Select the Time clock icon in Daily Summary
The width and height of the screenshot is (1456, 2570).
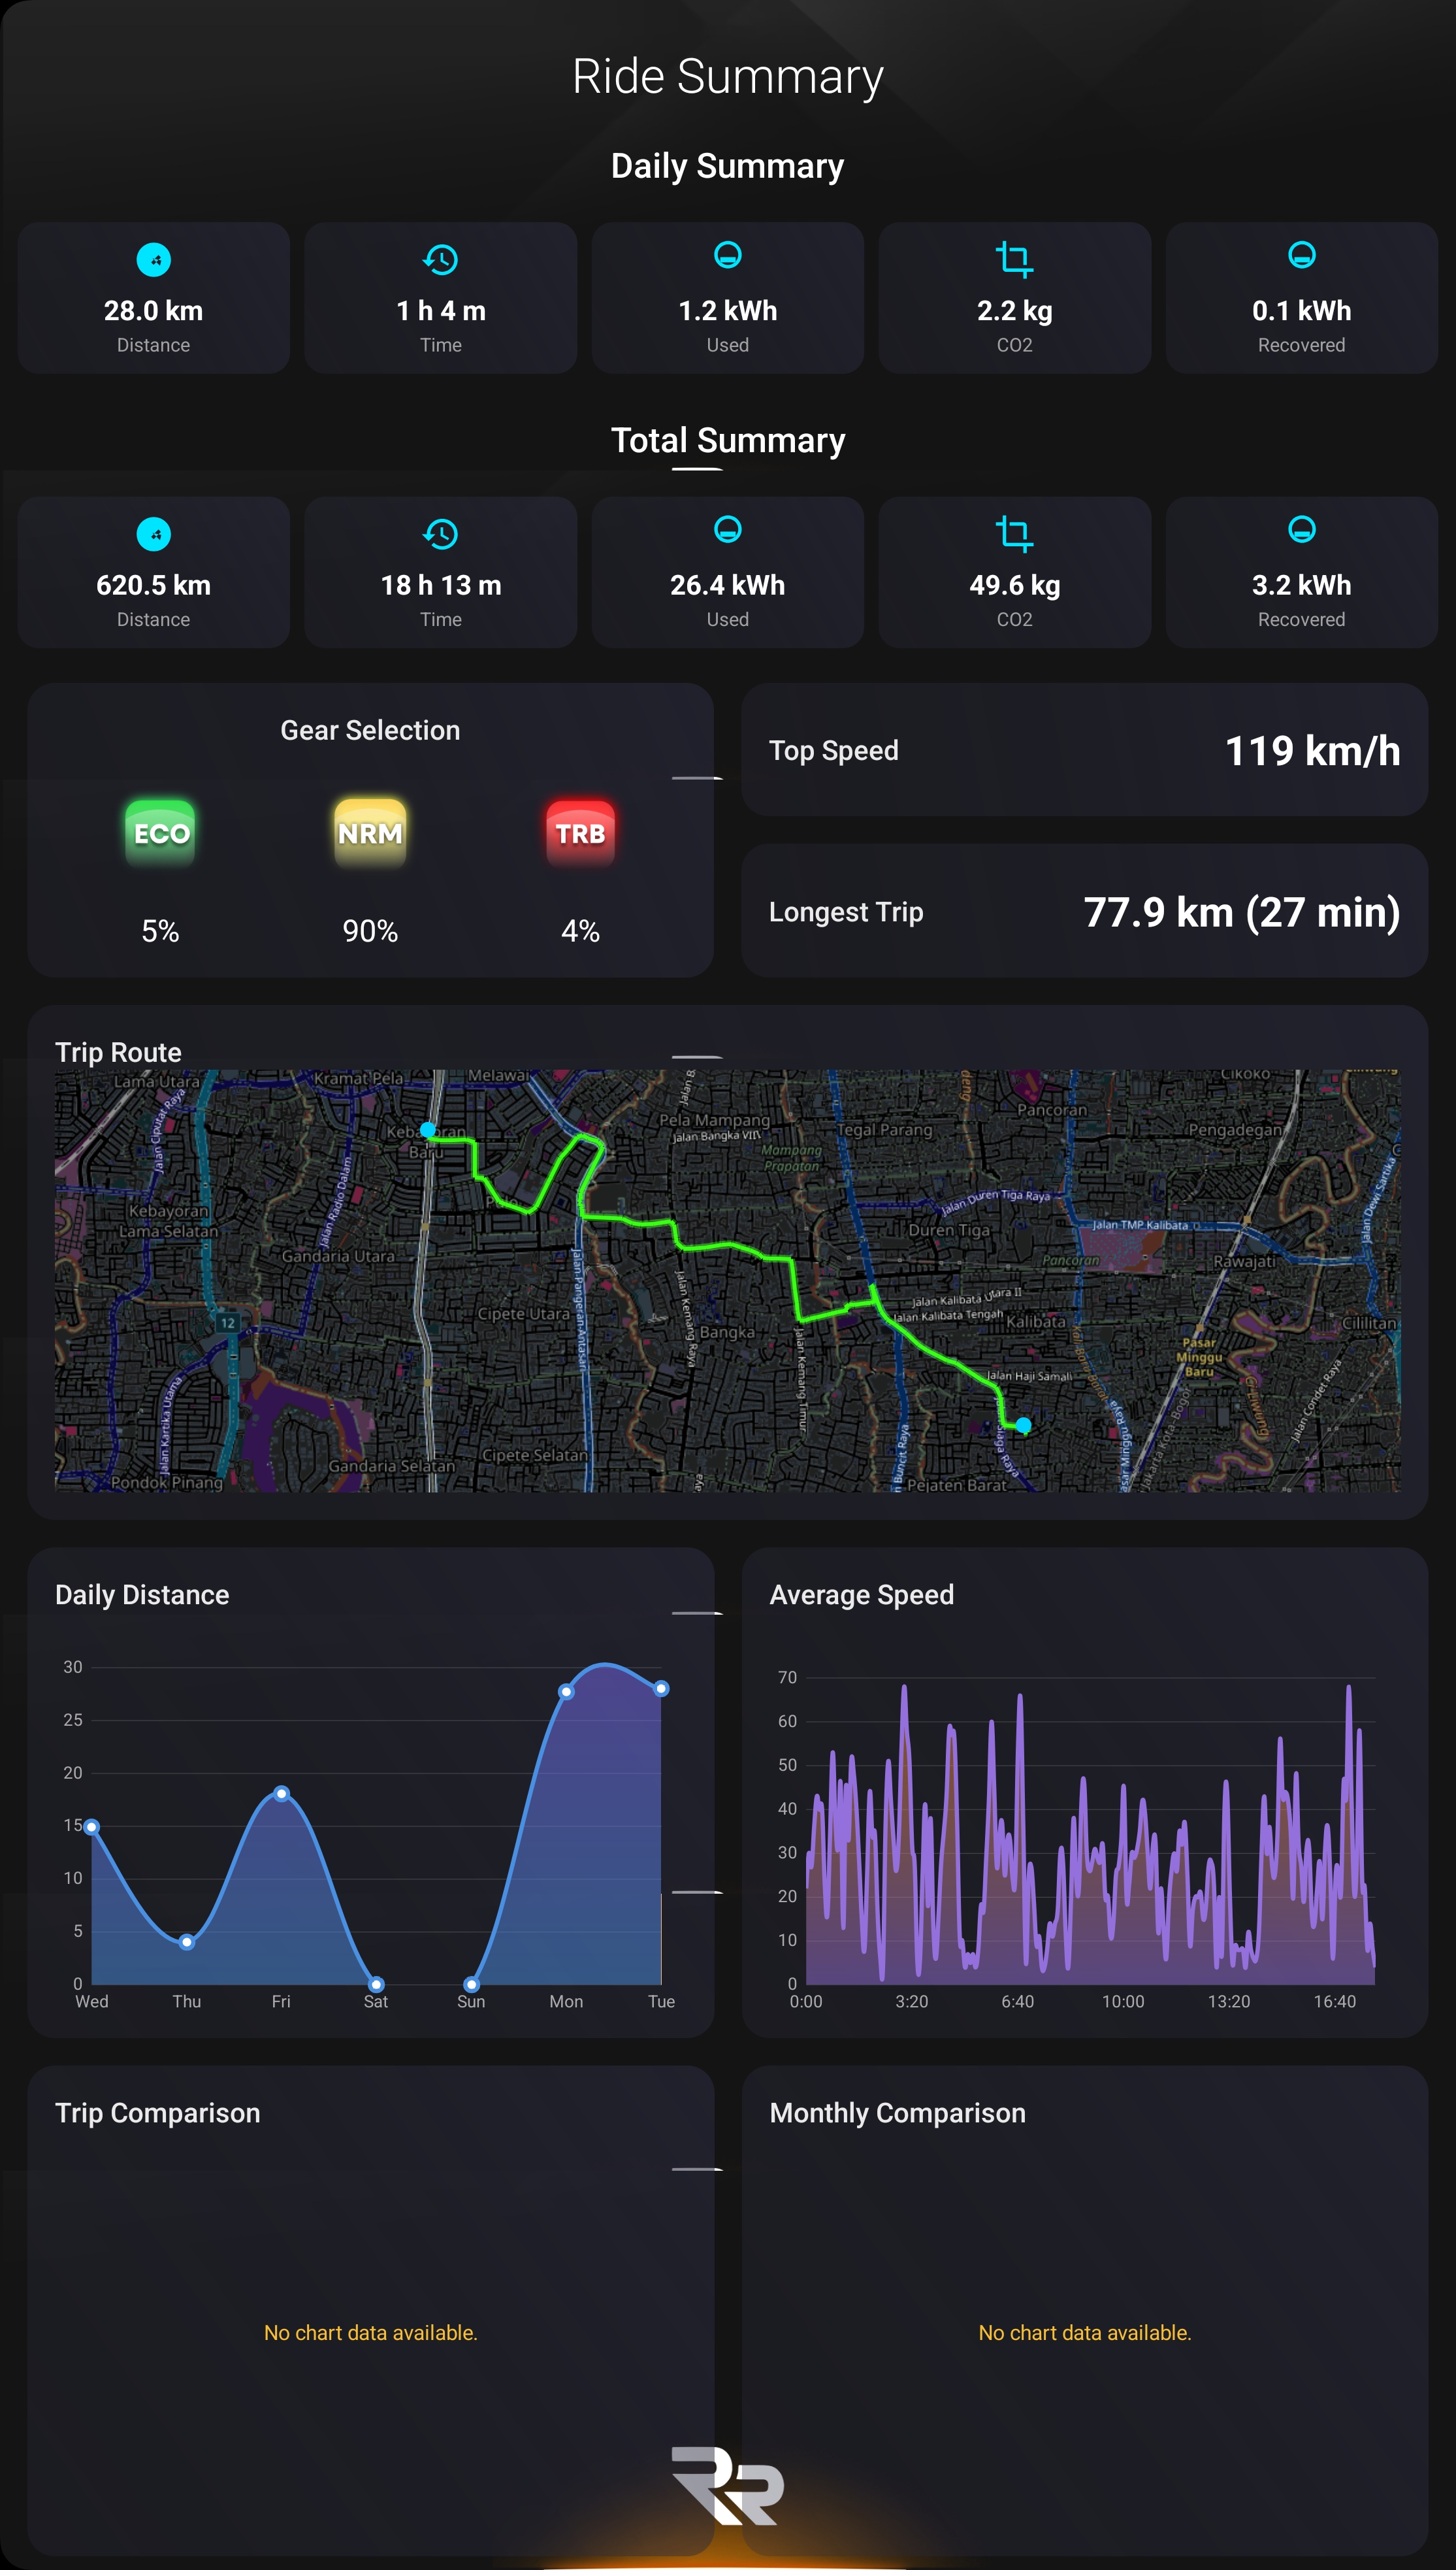tap(440, 259)
